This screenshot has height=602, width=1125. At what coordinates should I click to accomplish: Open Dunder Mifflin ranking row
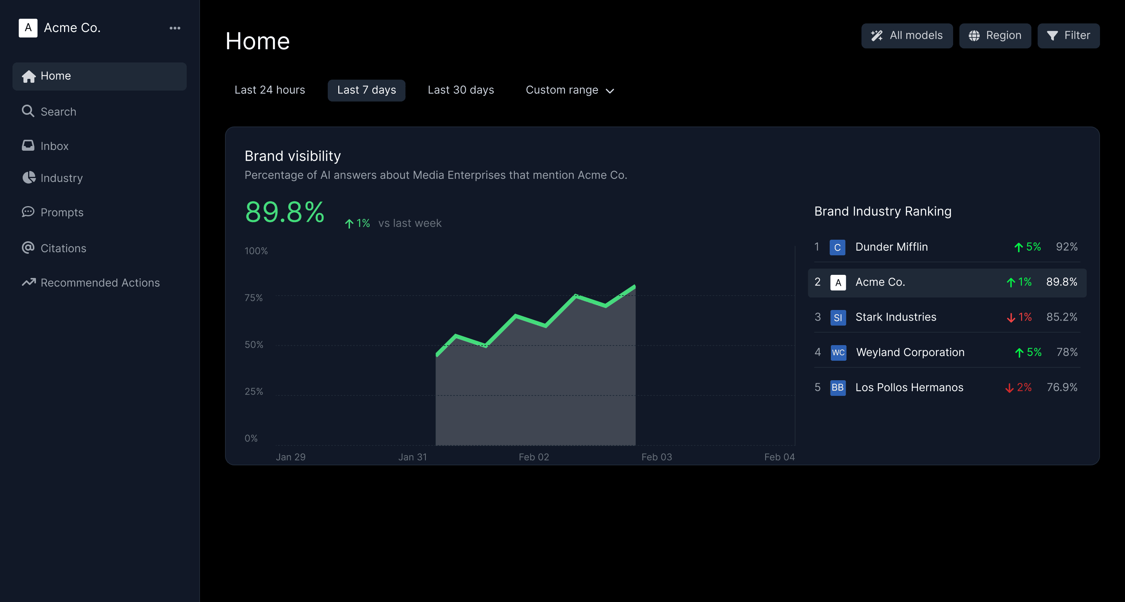(891, 247)
